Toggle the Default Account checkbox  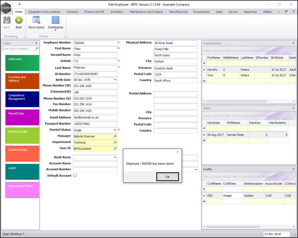coord(75,176)
